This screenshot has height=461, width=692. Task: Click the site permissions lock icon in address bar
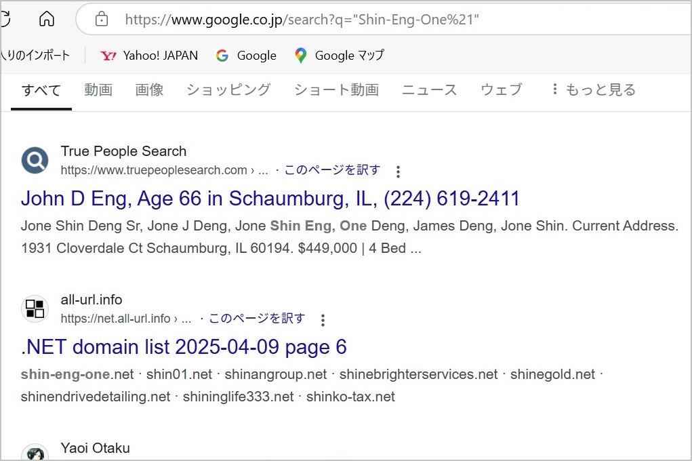click(x=102, y=20)
